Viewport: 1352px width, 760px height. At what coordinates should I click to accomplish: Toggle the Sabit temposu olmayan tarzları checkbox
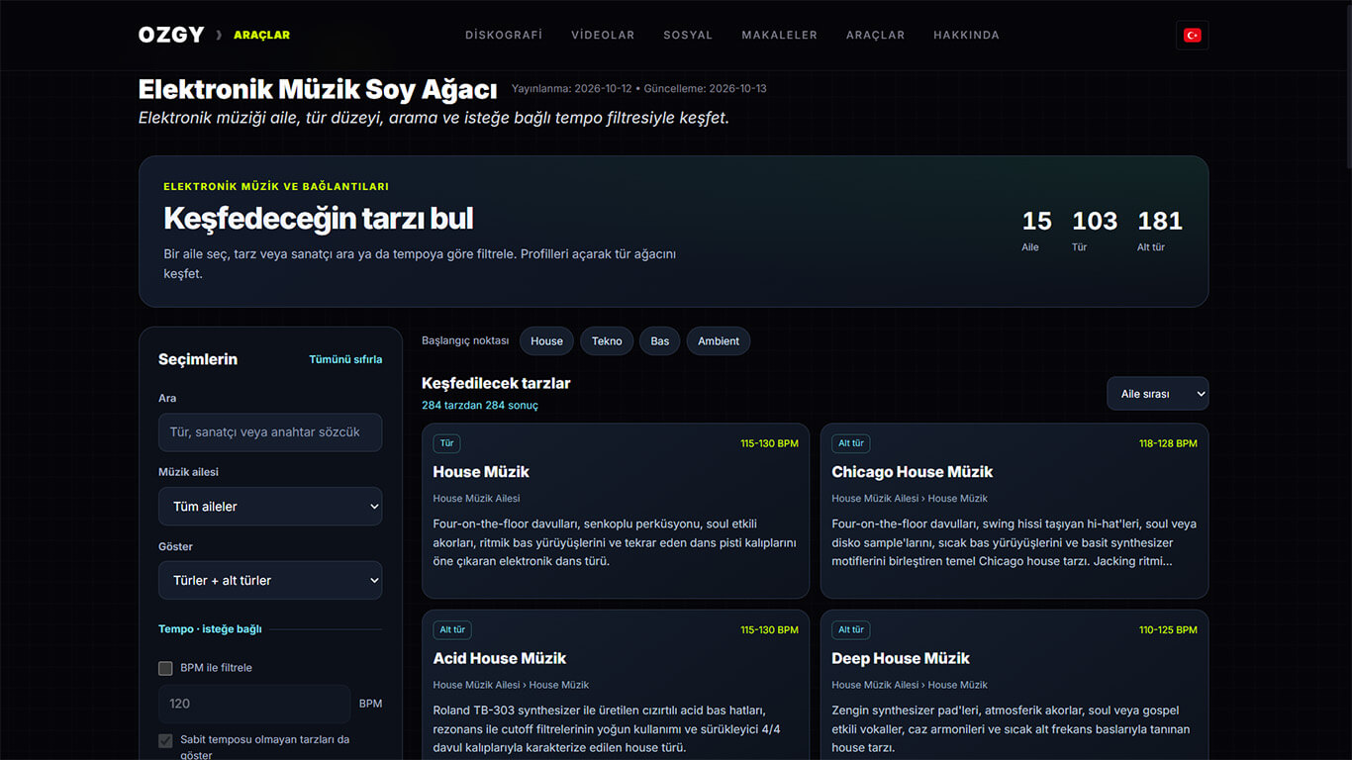pos(165,740)
